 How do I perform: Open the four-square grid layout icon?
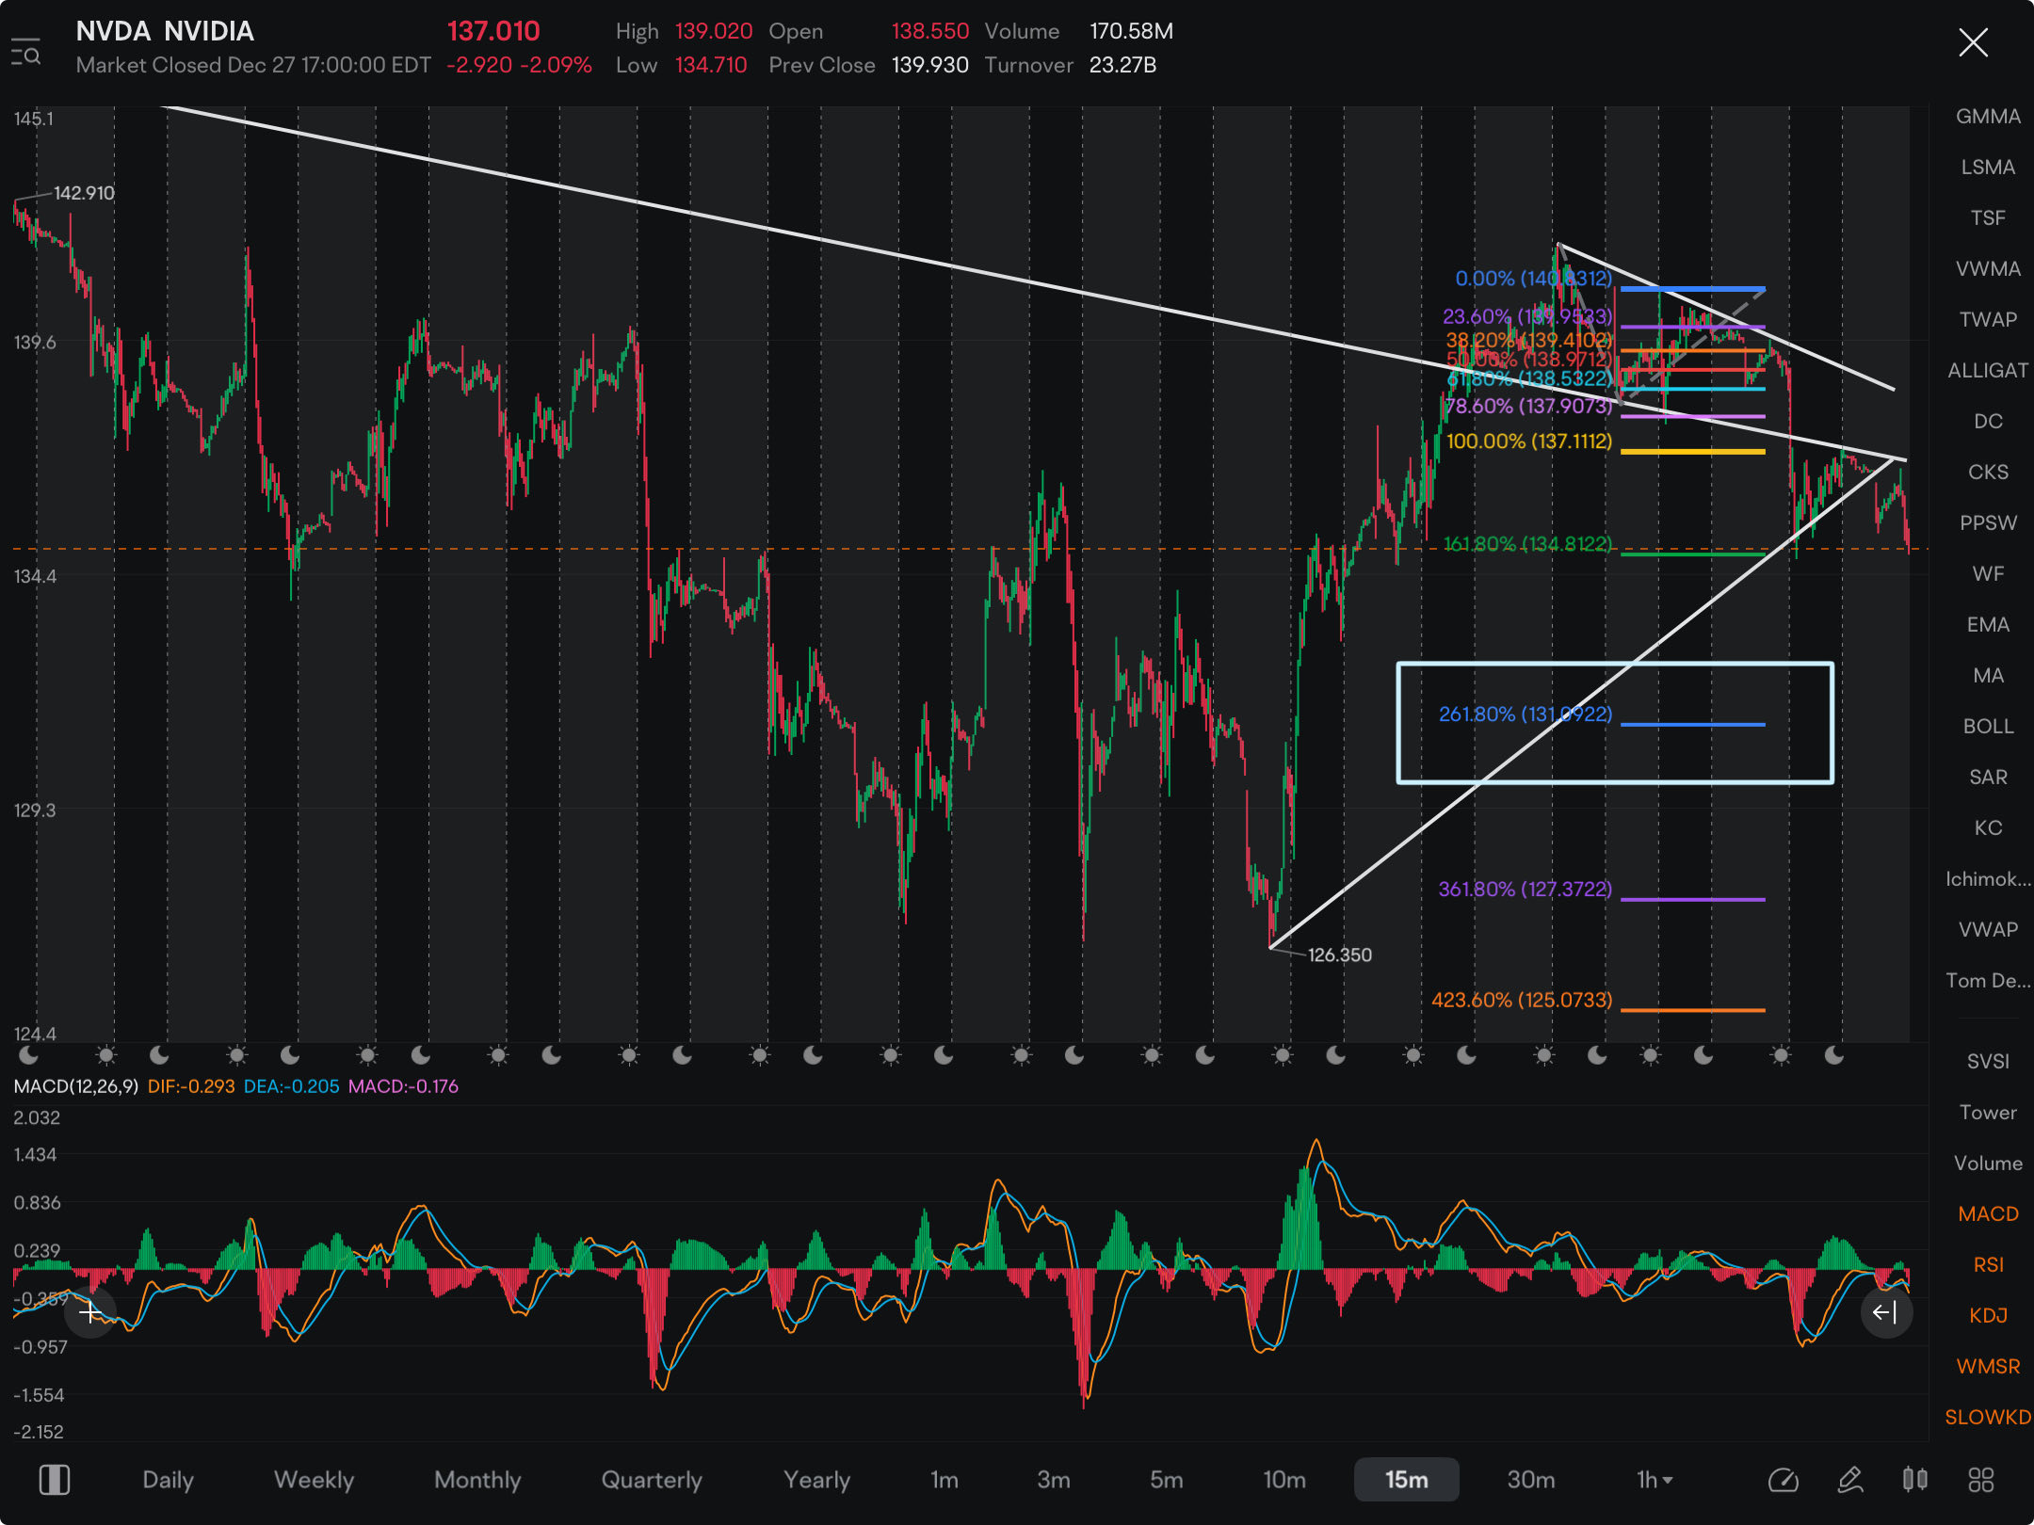(x=1980, y=1480)
